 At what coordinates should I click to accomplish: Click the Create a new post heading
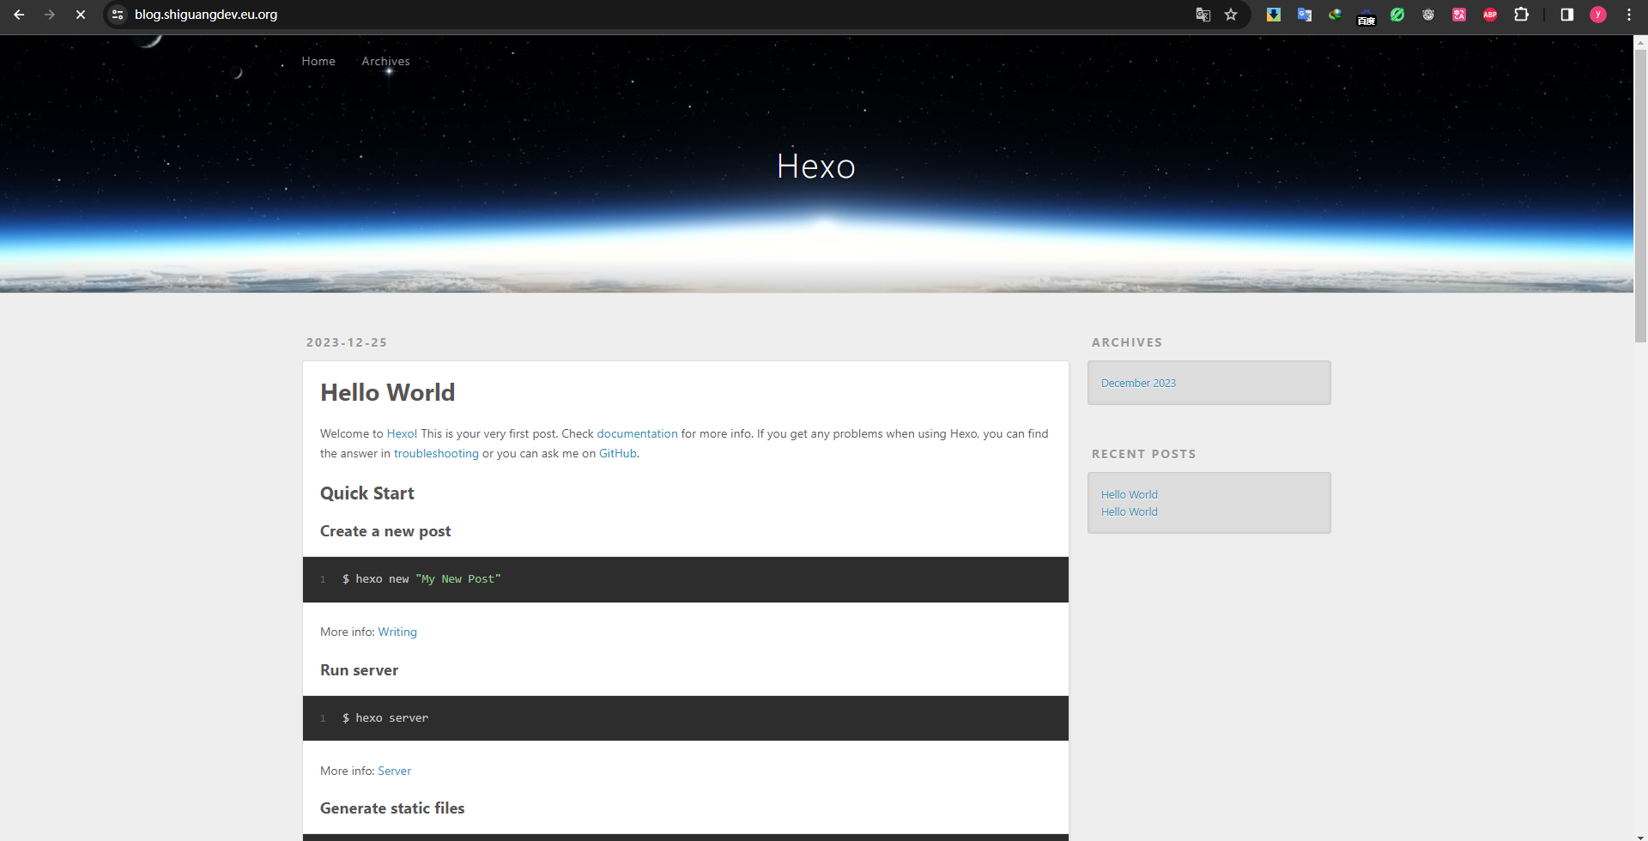[385, 531]
